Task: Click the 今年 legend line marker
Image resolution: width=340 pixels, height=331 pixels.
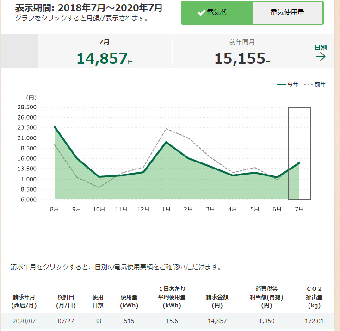Action: pyautogui.click(x=281, y=84)
